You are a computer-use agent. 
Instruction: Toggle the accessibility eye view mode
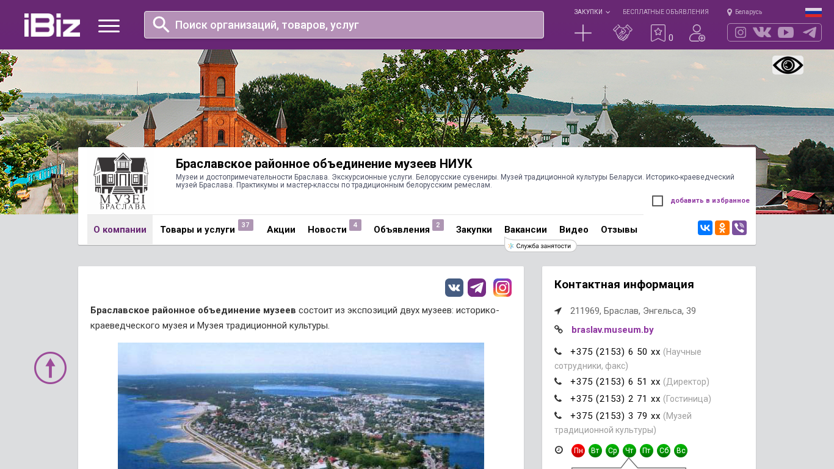click(x=788, y=65)
